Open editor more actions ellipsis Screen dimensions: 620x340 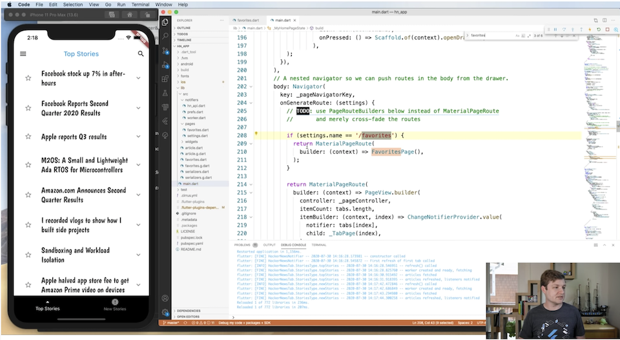coord(613,20)
